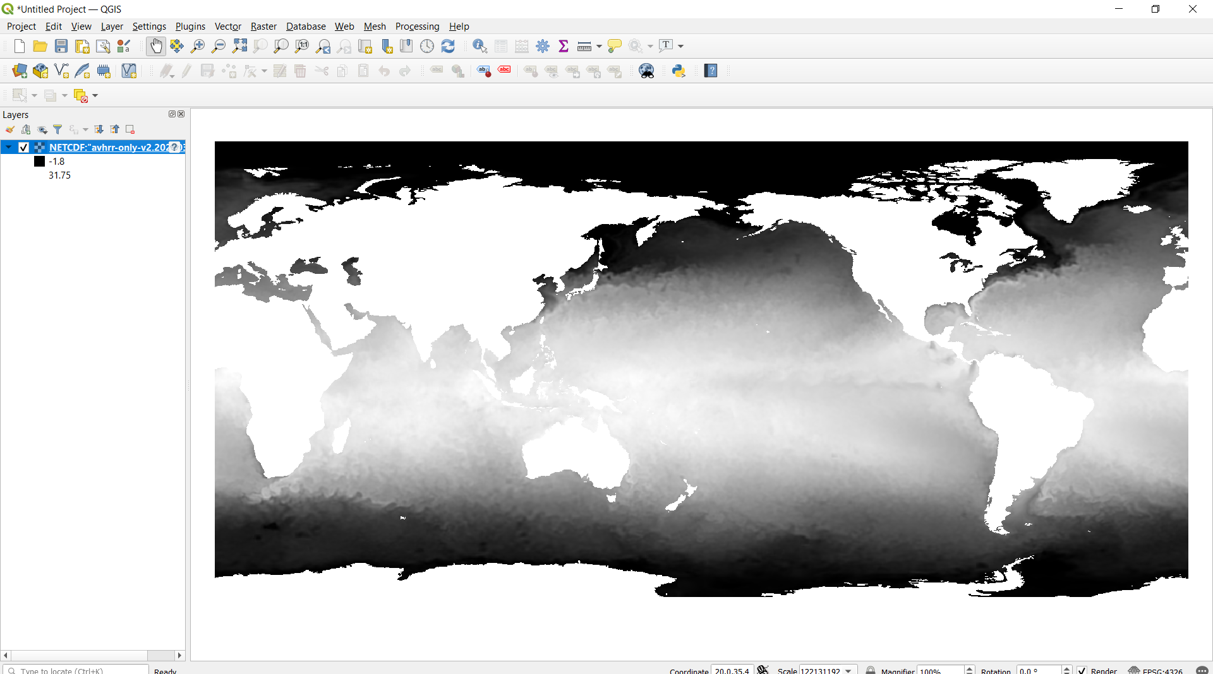Zoom to layer

[x=281, y=46]
